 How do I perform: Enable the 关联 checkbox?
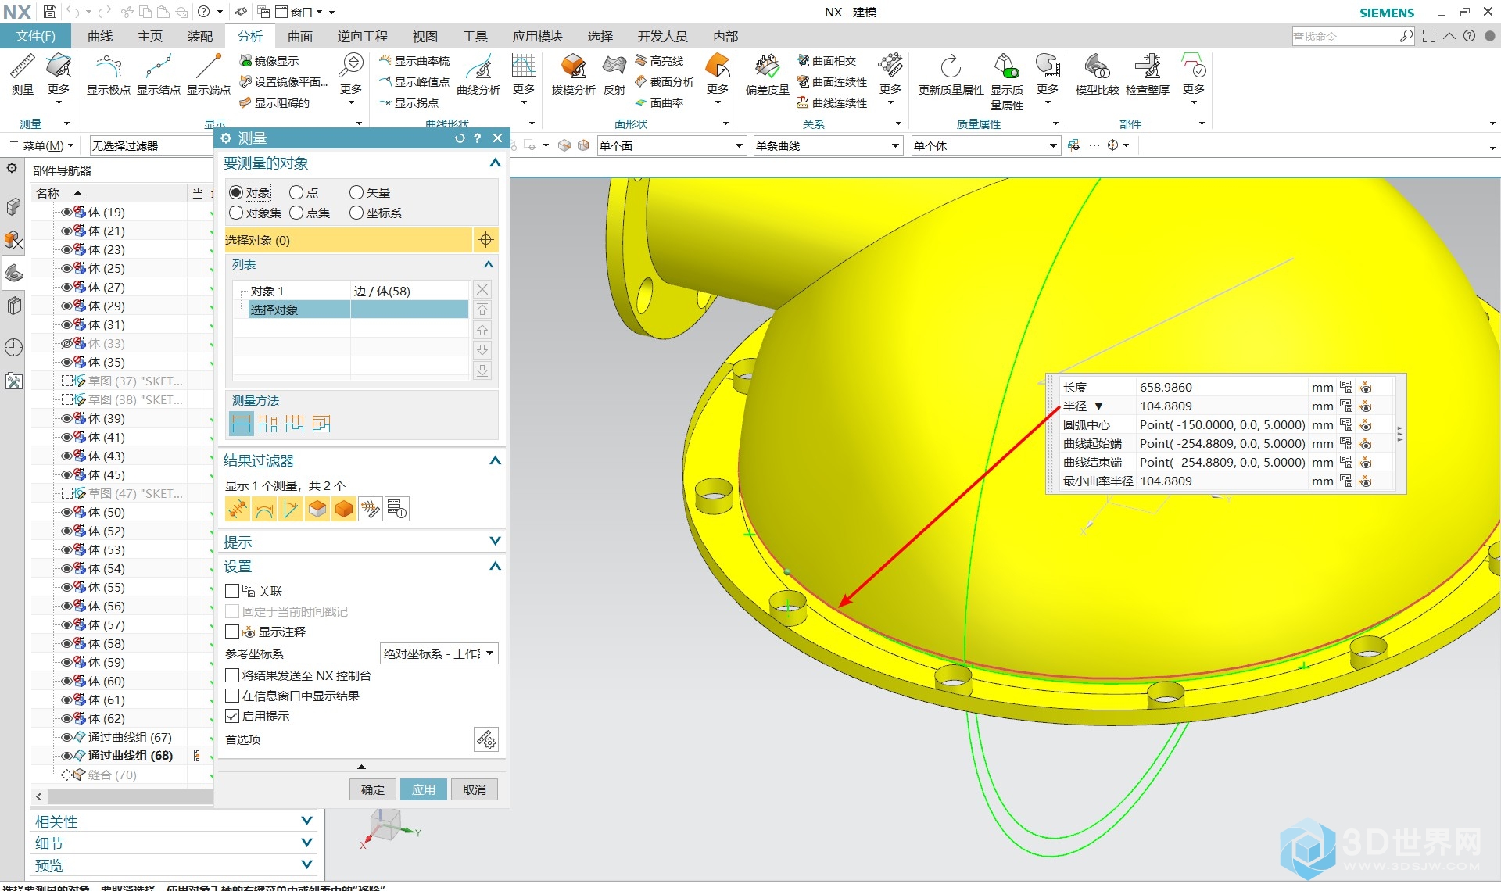pos(232,591)
